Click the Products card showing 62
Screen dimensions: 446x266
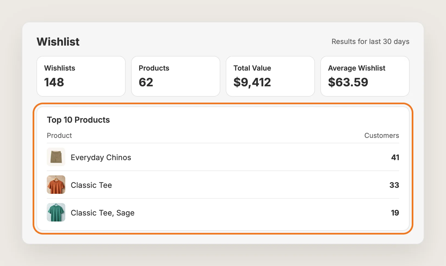(x=176, y=76)
